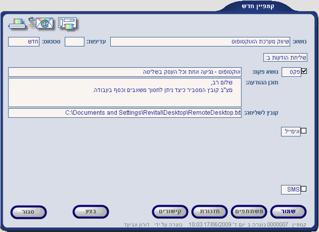Click the תזכורת reminder button
Screen dimensions: 319x232
[209, 212]
